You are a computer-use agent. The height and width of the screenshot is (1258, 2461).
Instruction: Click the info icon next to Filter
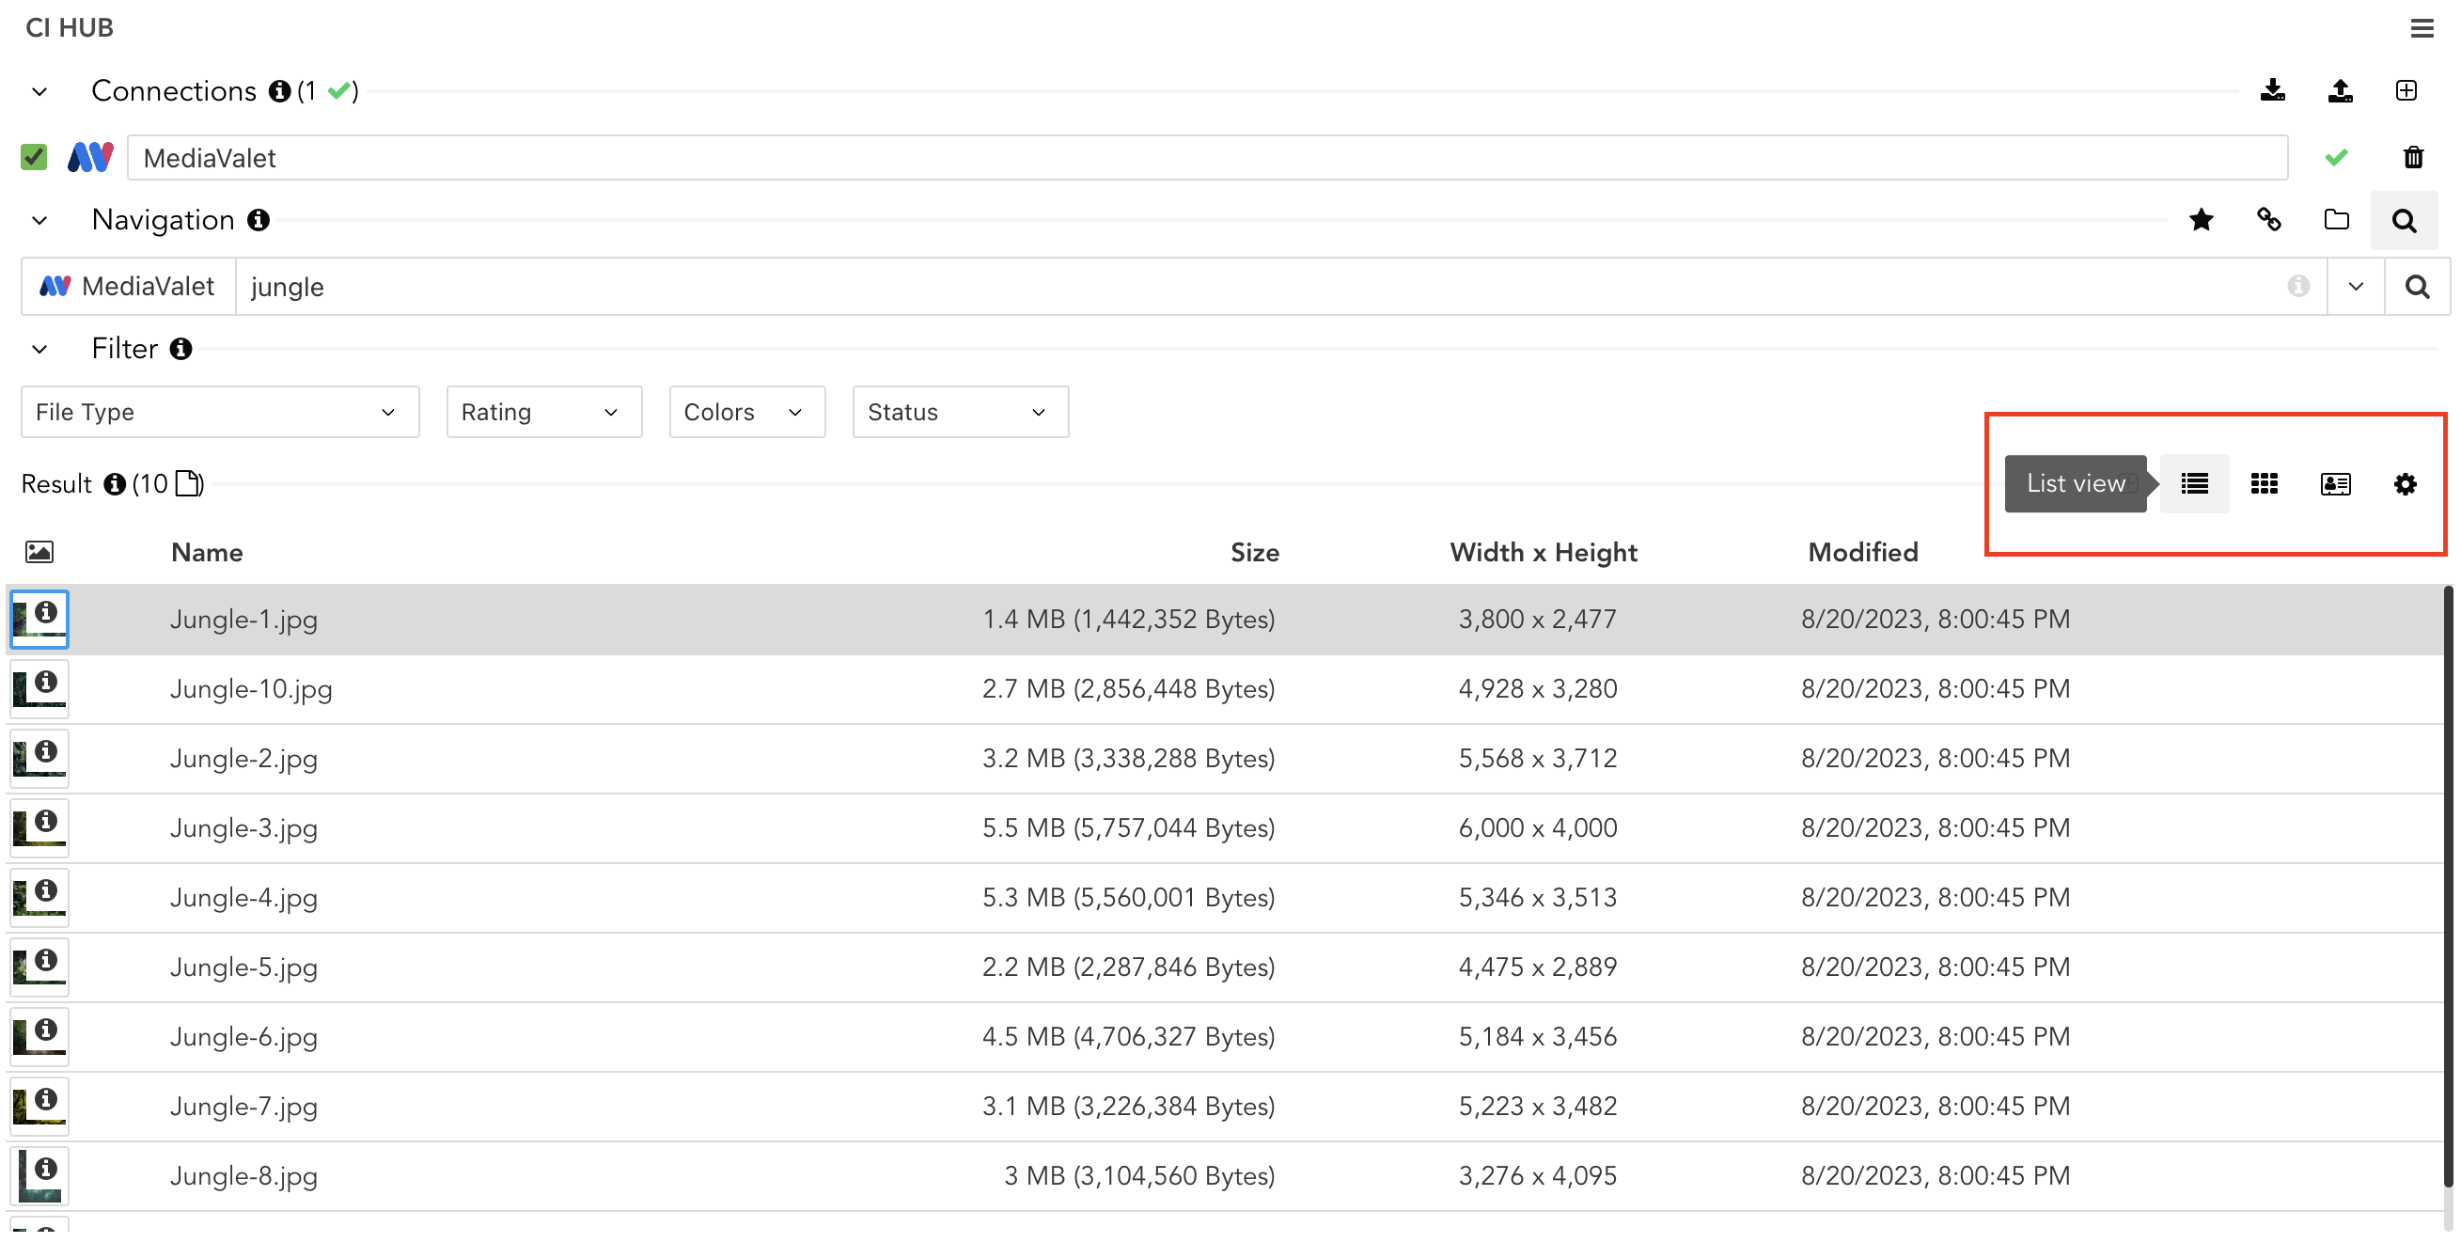click(180, 349)
